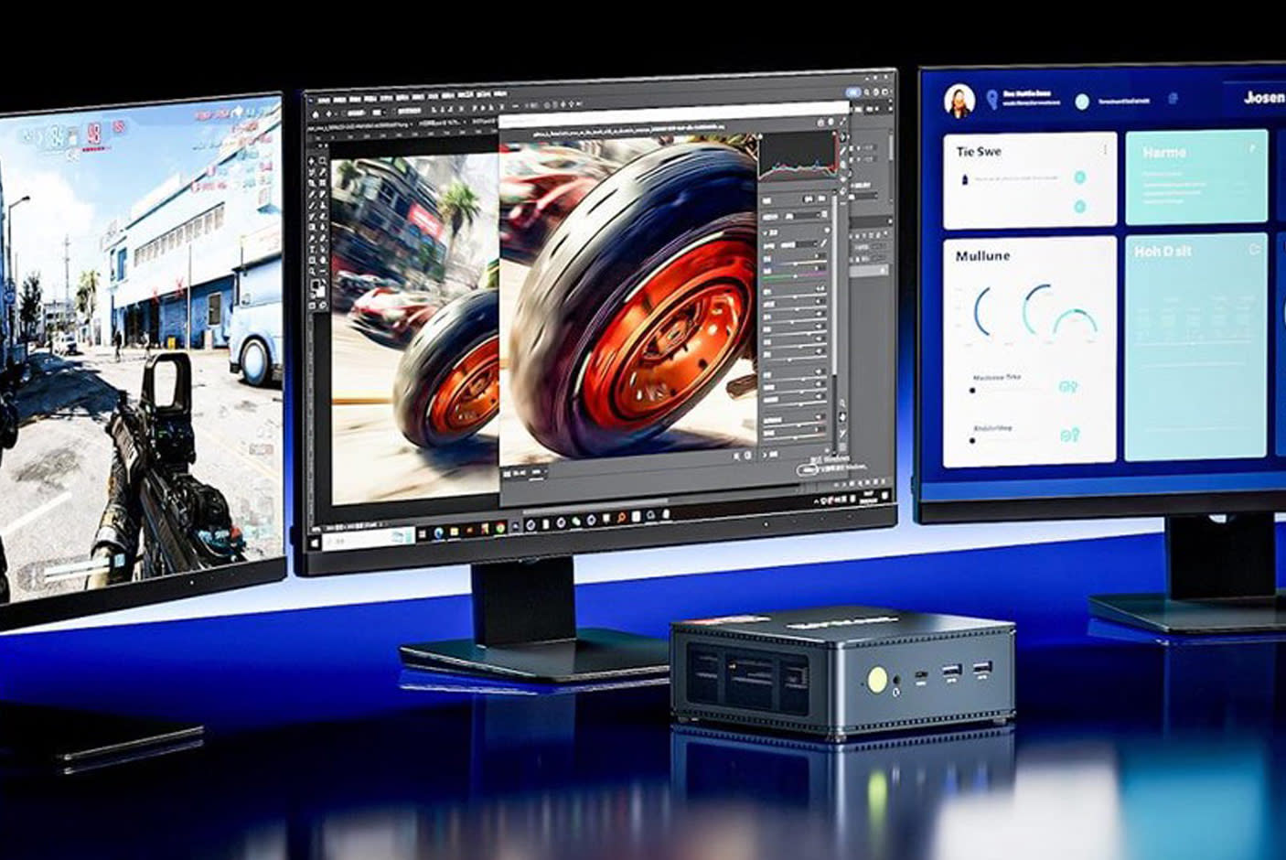The image size is (1286, 860).
Task: Open the green WeChat icon on the taskbar
Action: pos(576,521)
